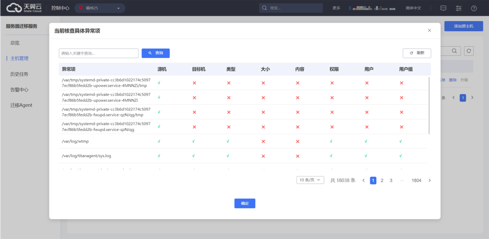Open 告警中心 in the sidebar
This screenshot has width=489, height=239.
pyautogui.click(x=19, y=90)
